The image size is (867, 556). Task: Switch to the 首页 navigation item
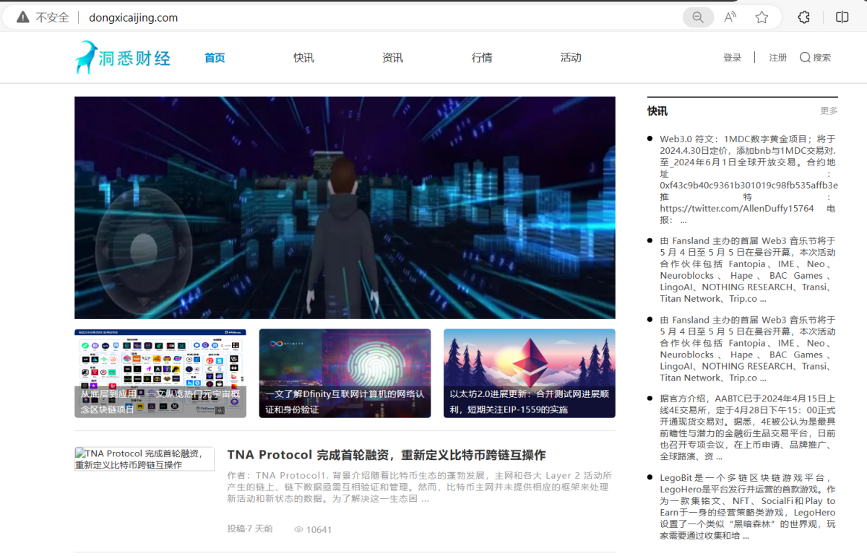(x=214, y=57)
